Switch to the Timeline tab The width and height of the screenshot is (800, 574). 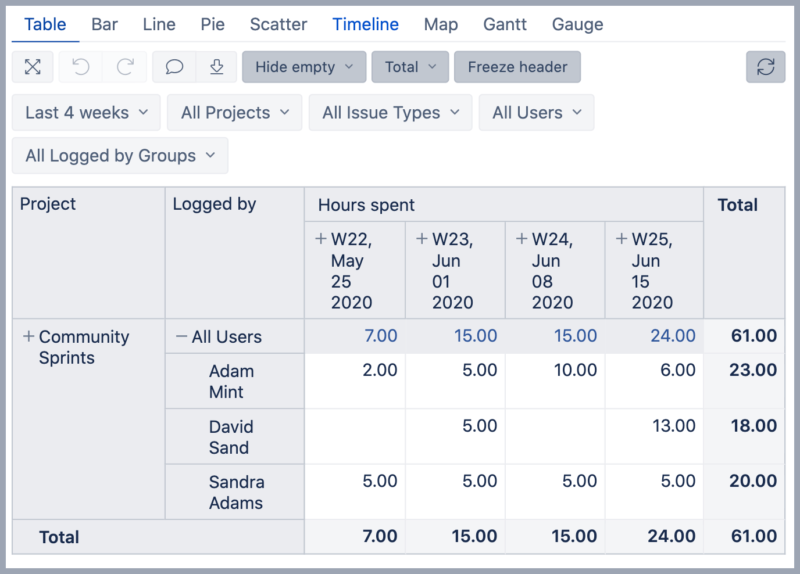coord(365,24)
